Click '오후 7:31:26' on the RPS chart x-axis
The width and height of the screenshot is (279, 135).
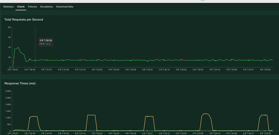63,70
